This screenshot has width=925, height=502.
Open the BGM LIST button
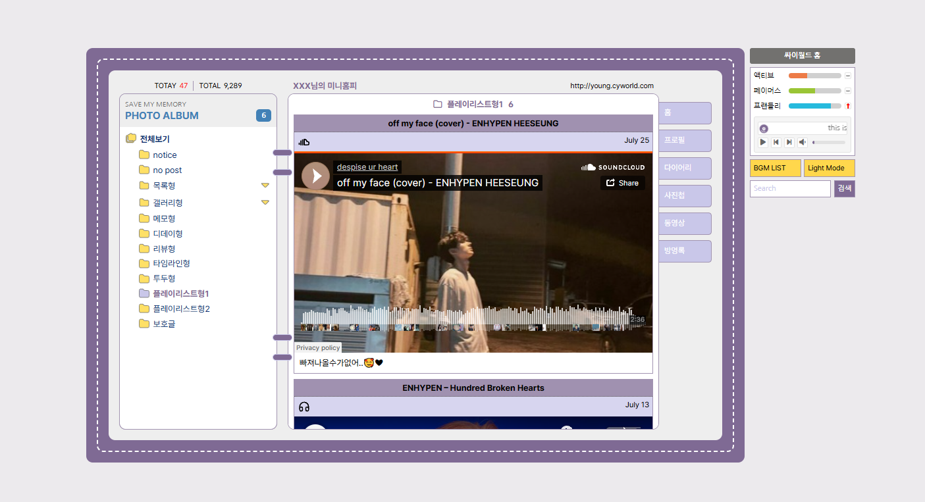(x=776, y=168)
